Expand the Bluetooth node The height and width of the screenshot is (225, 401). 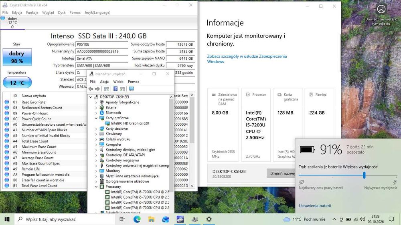click(x=96, y=113)
